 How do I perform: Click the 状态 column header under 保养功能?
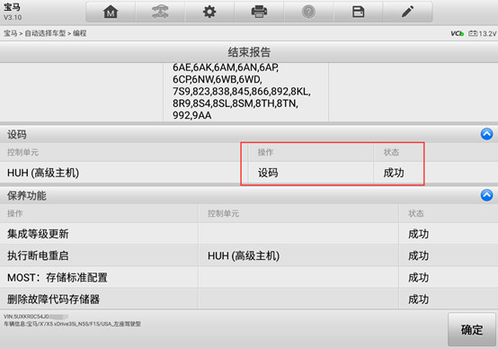(415, 213)
